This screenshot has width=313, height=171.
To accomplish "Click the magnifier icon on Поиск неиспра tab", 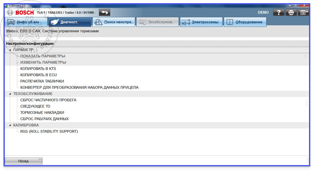I will [98, 22].
